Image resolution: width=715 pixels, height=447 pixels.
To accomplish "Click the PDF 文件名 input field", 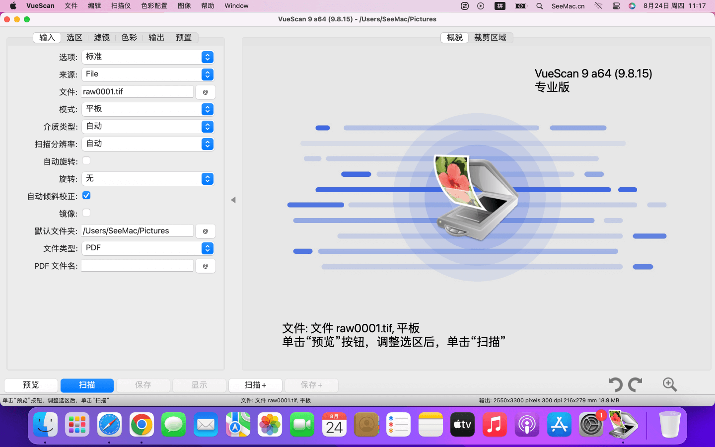I will pos(138,266).
